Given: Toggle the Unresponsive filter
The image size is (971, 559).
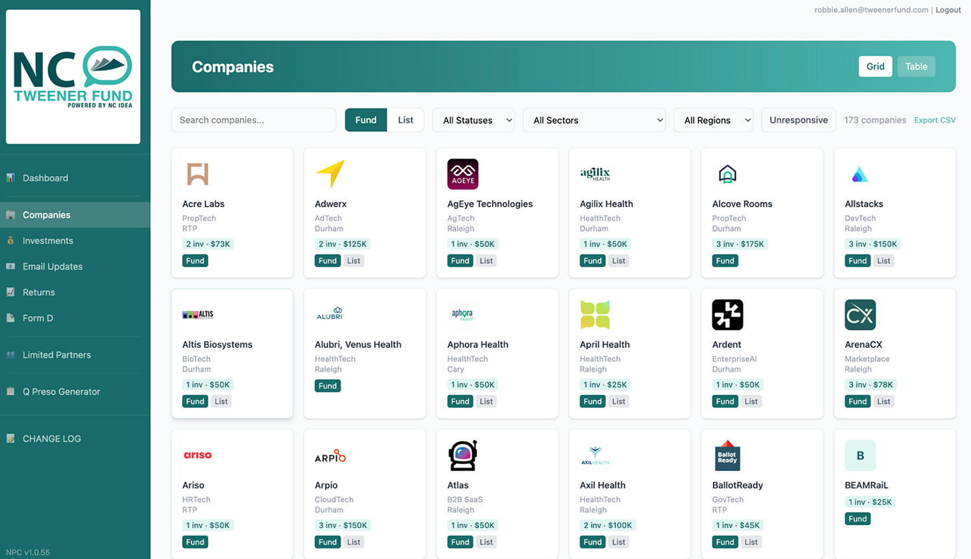Looking at the screenshot, I should (798, 120).
